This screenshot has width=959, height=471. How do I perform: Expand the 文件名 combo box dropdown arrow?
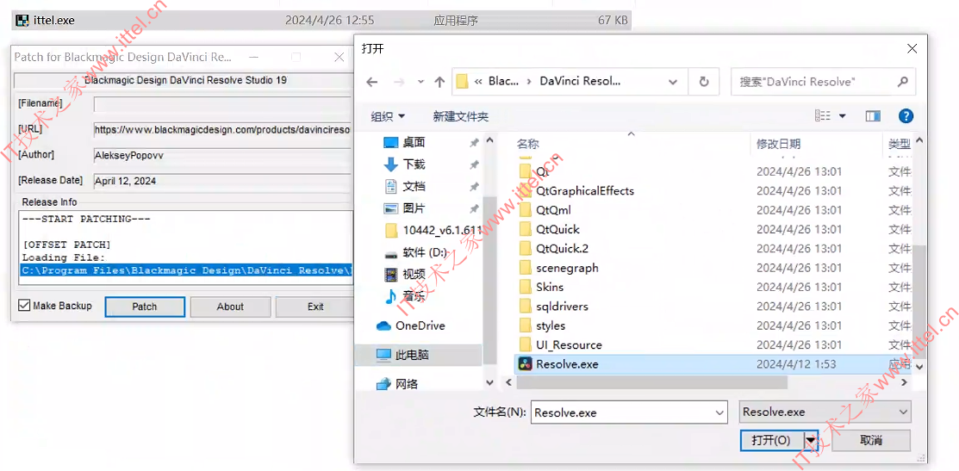[x=719, y=413]
